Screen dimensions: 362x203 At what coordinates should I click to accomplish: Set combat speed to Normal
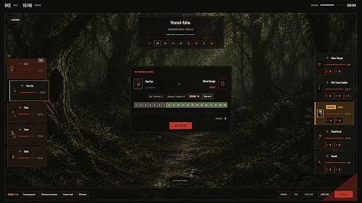tap(284, 195)
